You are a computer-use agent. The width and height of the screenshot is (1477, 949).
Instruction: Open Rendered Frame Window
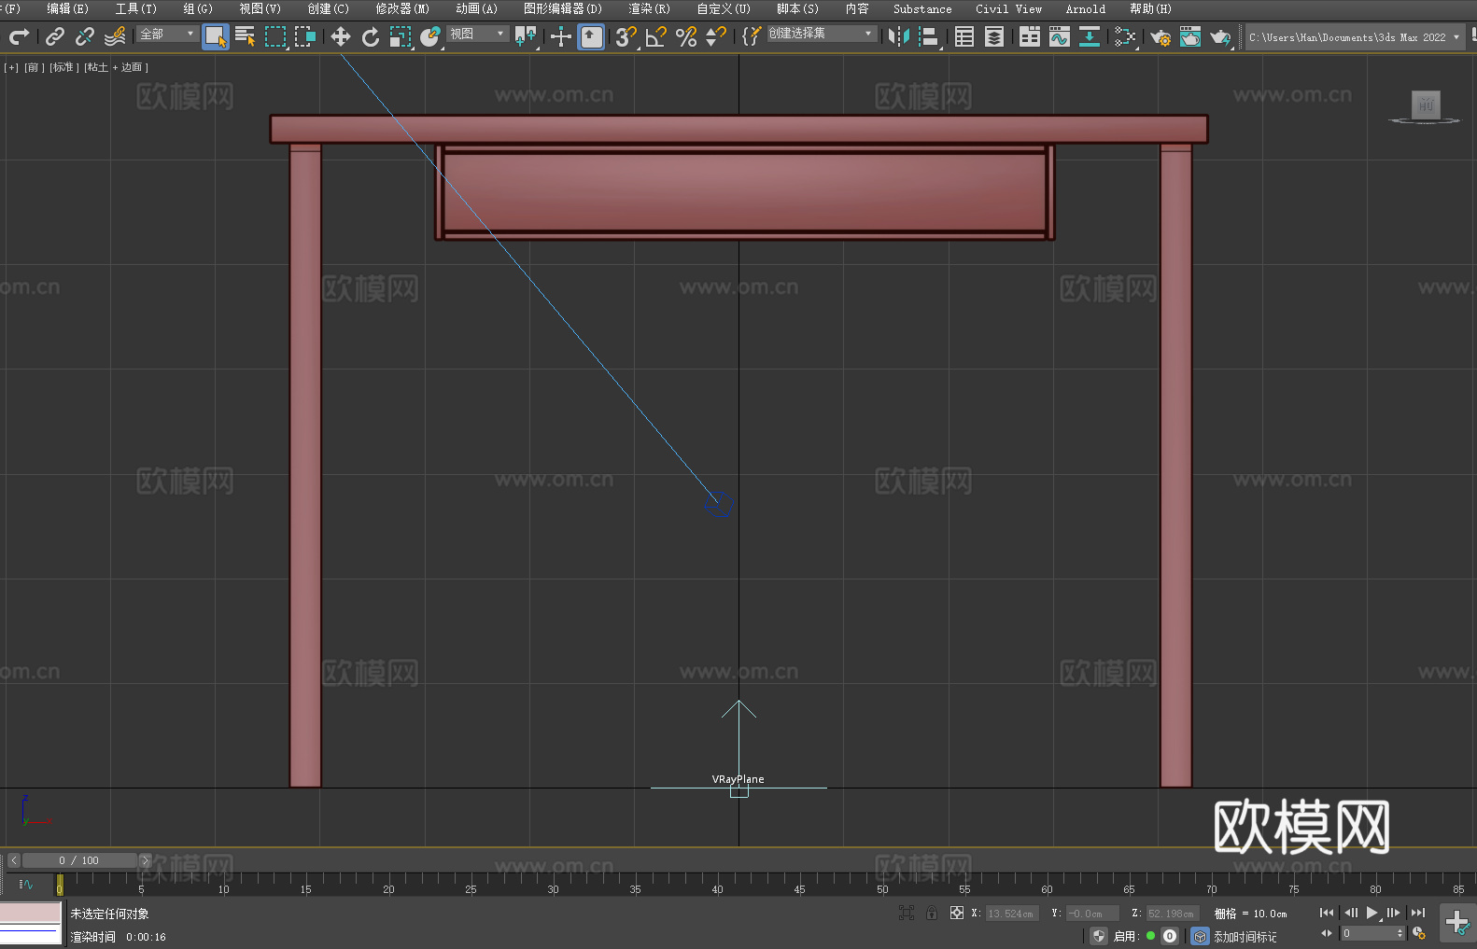(1190, 36)
